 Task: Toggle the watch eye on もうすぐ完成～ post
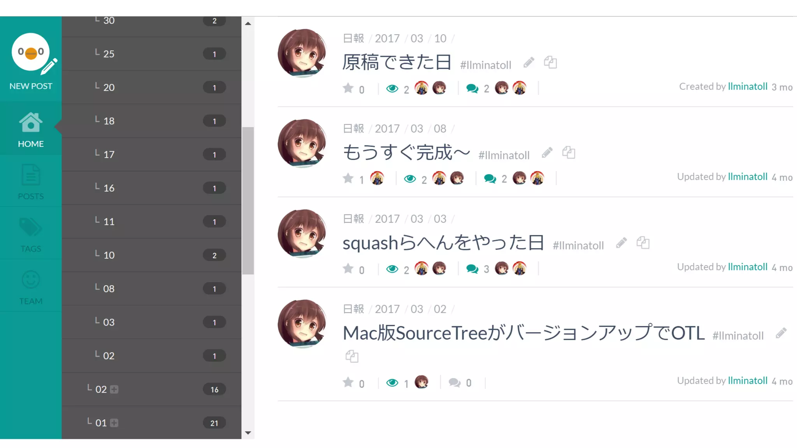point(410,179)
